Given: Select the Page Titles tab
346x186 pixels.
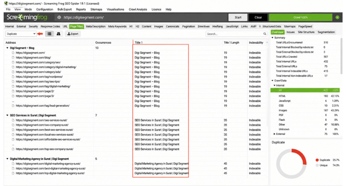Looking at the screenshot, I should coord(77,26).
